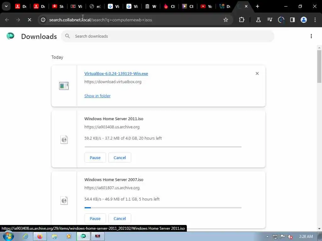Switch to the St tab

58,6
